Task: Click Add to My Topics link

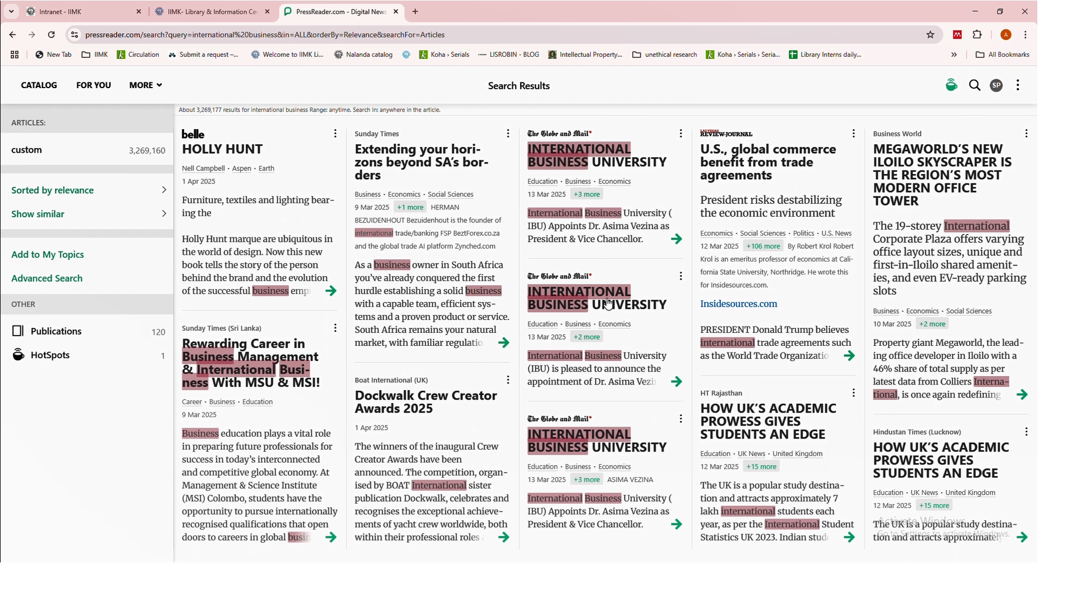Action: tap(47, 254)
